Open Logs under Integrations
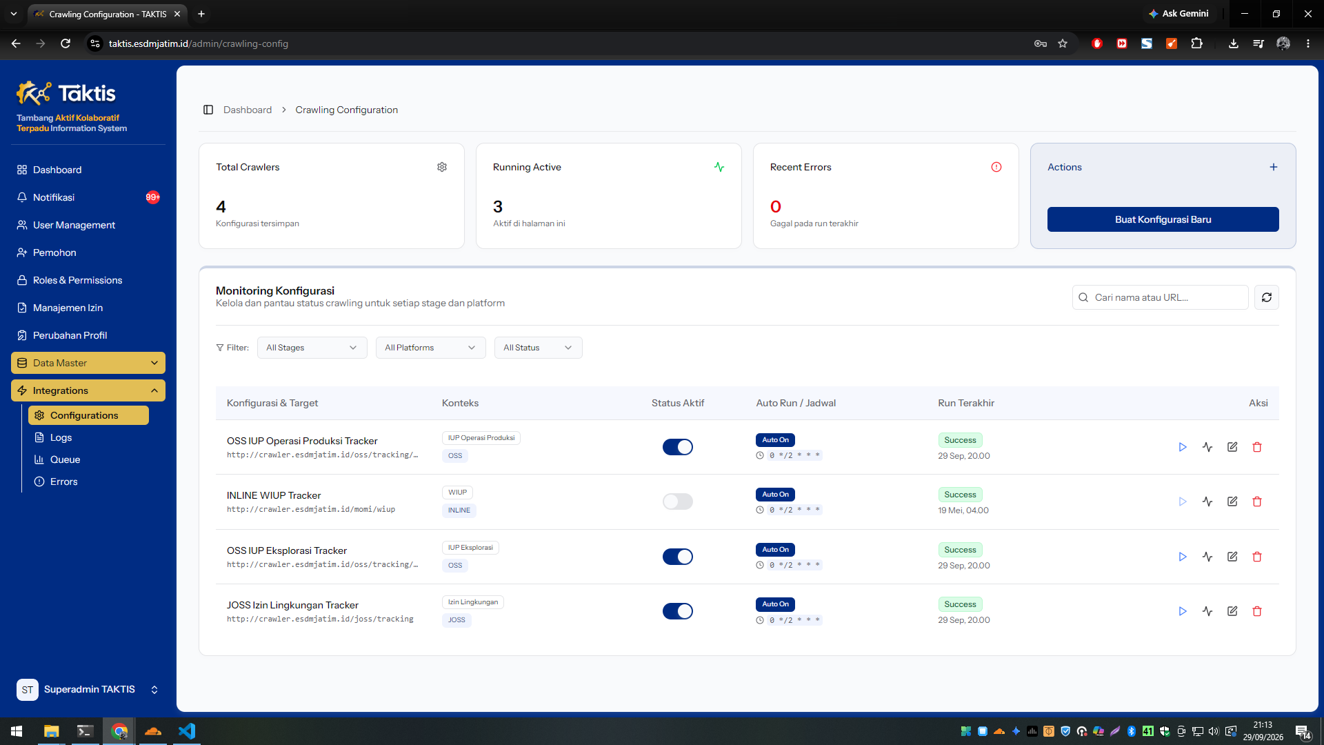This screenshot has height=745, width=1324. point(88,437)
